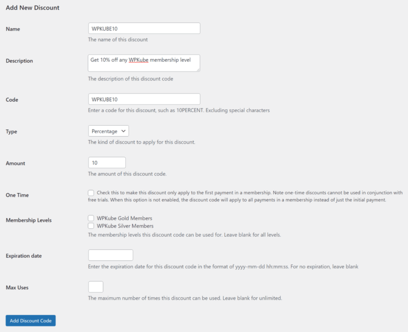Click the Description field label
Image resolution: width=408 pixels, height=332 pixels.
(20, 61)
